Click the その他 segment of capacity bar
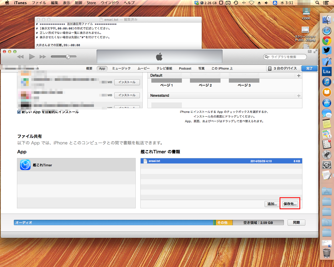The image size is (334, 267). tap(224, 223)
